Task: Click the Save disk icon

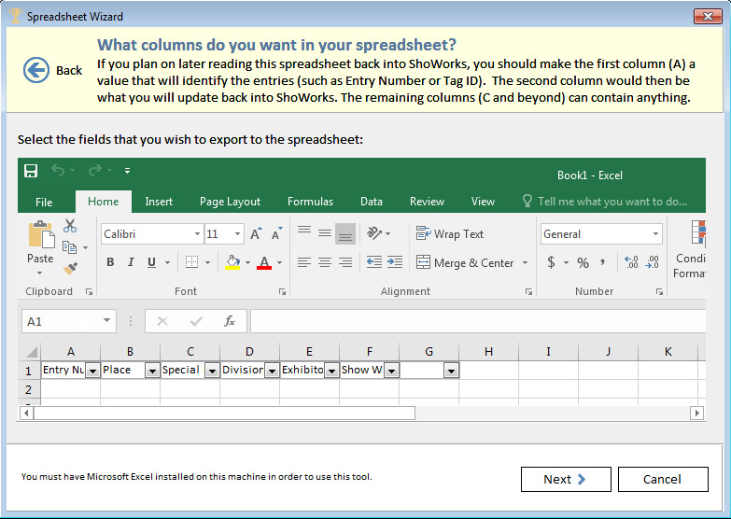Action: [31, 171]
